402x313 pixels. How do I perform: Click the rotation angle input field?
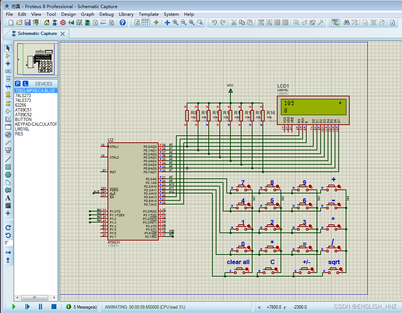[8, 243]
